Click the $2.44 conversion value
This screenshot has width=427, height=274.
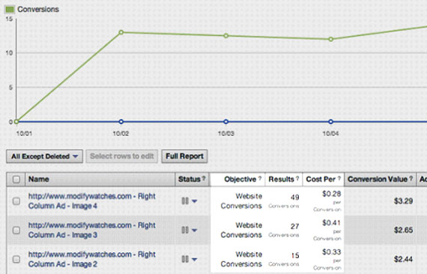(403, 259)
